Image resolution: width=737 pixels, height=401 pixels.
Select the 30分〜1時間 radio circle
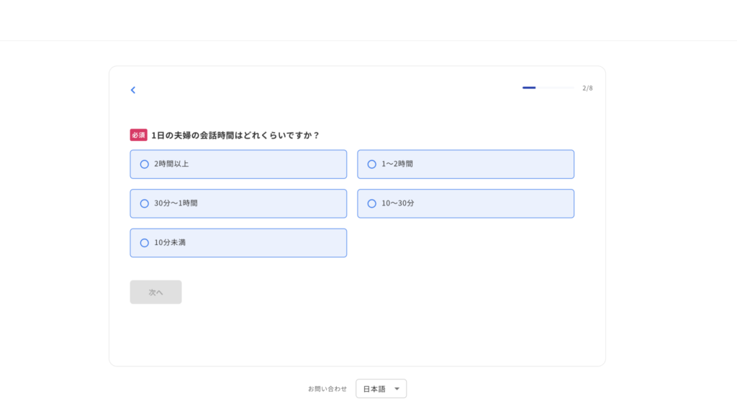144,203
